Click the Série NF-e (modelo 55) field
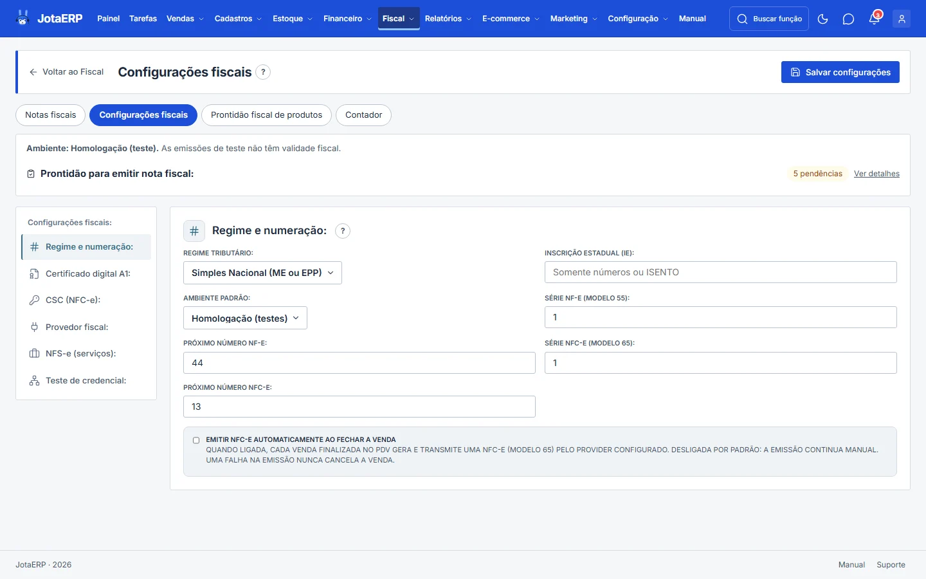 (x=721, y=317)
